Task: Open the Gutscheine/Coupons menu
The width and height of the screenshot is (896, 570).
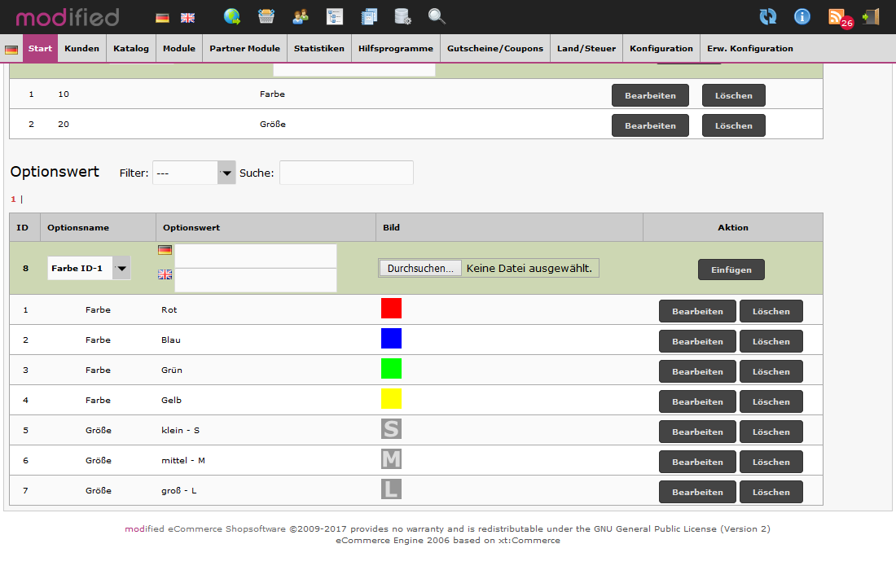Action: 495,49
